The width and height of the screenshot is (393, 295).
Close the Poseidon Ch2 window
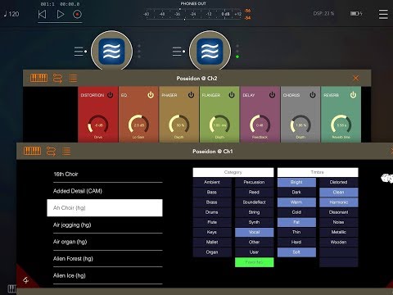(x=355, y=79)
